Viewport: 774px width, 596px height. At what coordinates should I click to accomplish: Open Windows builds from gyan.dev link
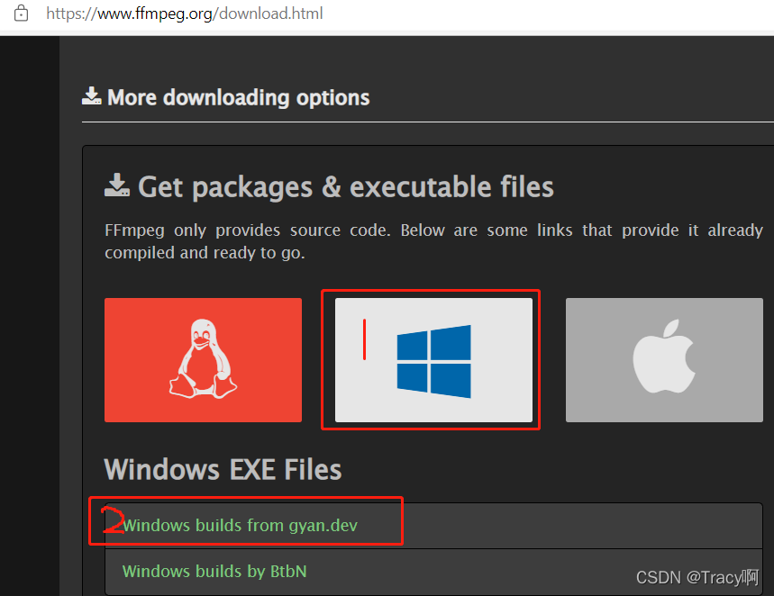pyautogui.click(x=240, y=526)
